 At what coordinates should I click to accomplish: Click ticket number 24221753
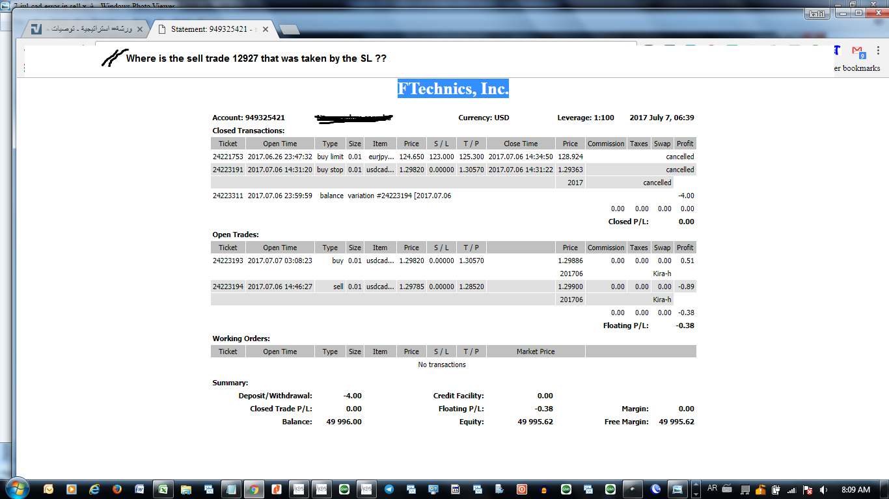click(228, 157)
